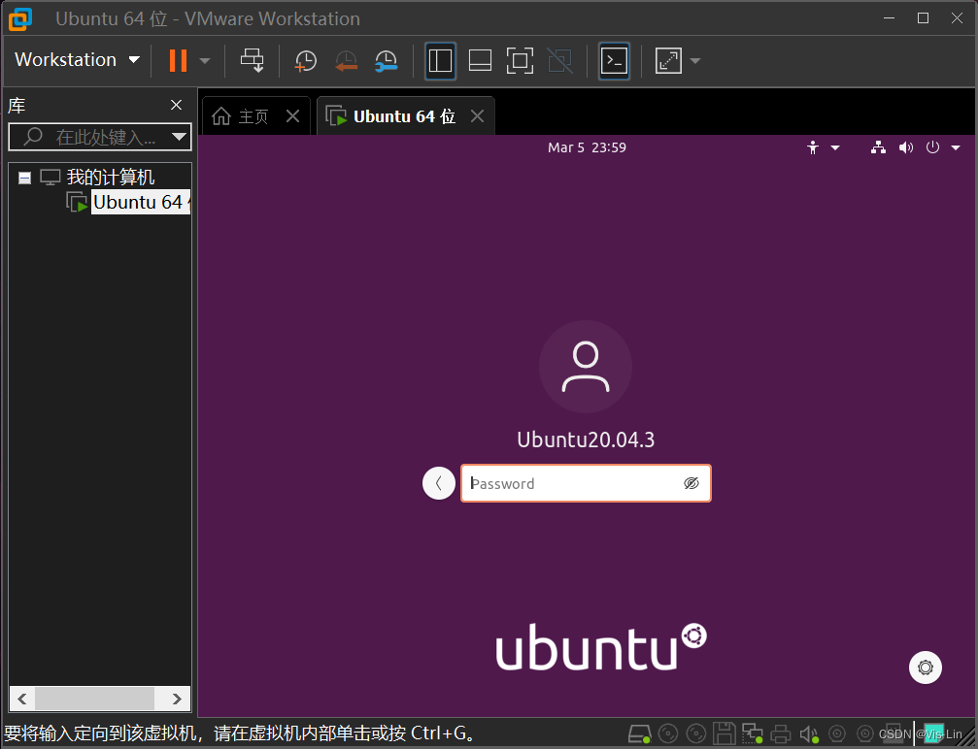Click the second CD/DVD drive status icon
The height and width of the screenshot is (749, 978).
[696, 734]
